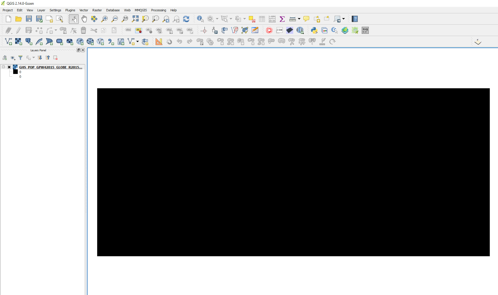The width and height of the screenshot is (498, 295).
Task: Remove the selected layer icon
Action: tap(55, 58)
